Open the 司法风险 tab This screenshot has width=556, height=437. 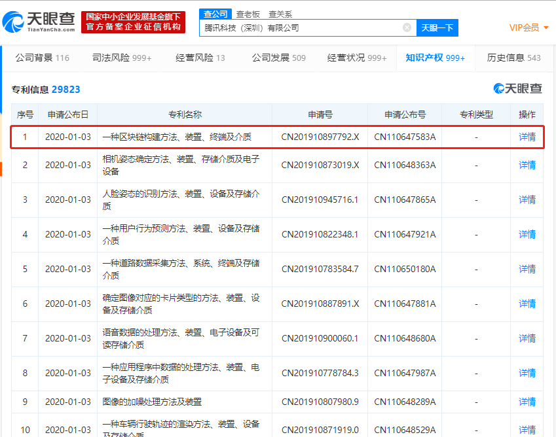point(122,58)
